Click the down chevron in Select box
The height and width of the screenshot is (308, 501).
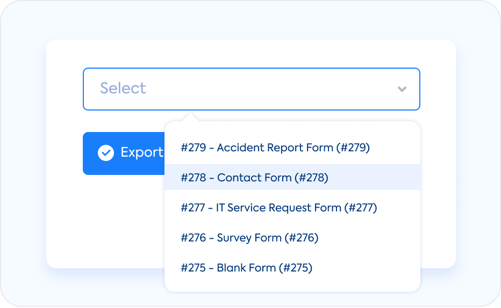point(402,89)
